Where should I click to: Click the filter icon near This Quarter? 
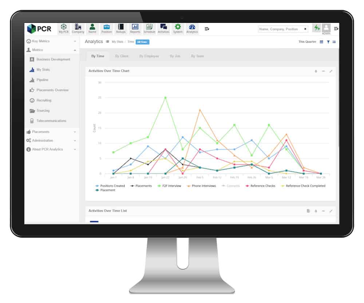point(329,42)
